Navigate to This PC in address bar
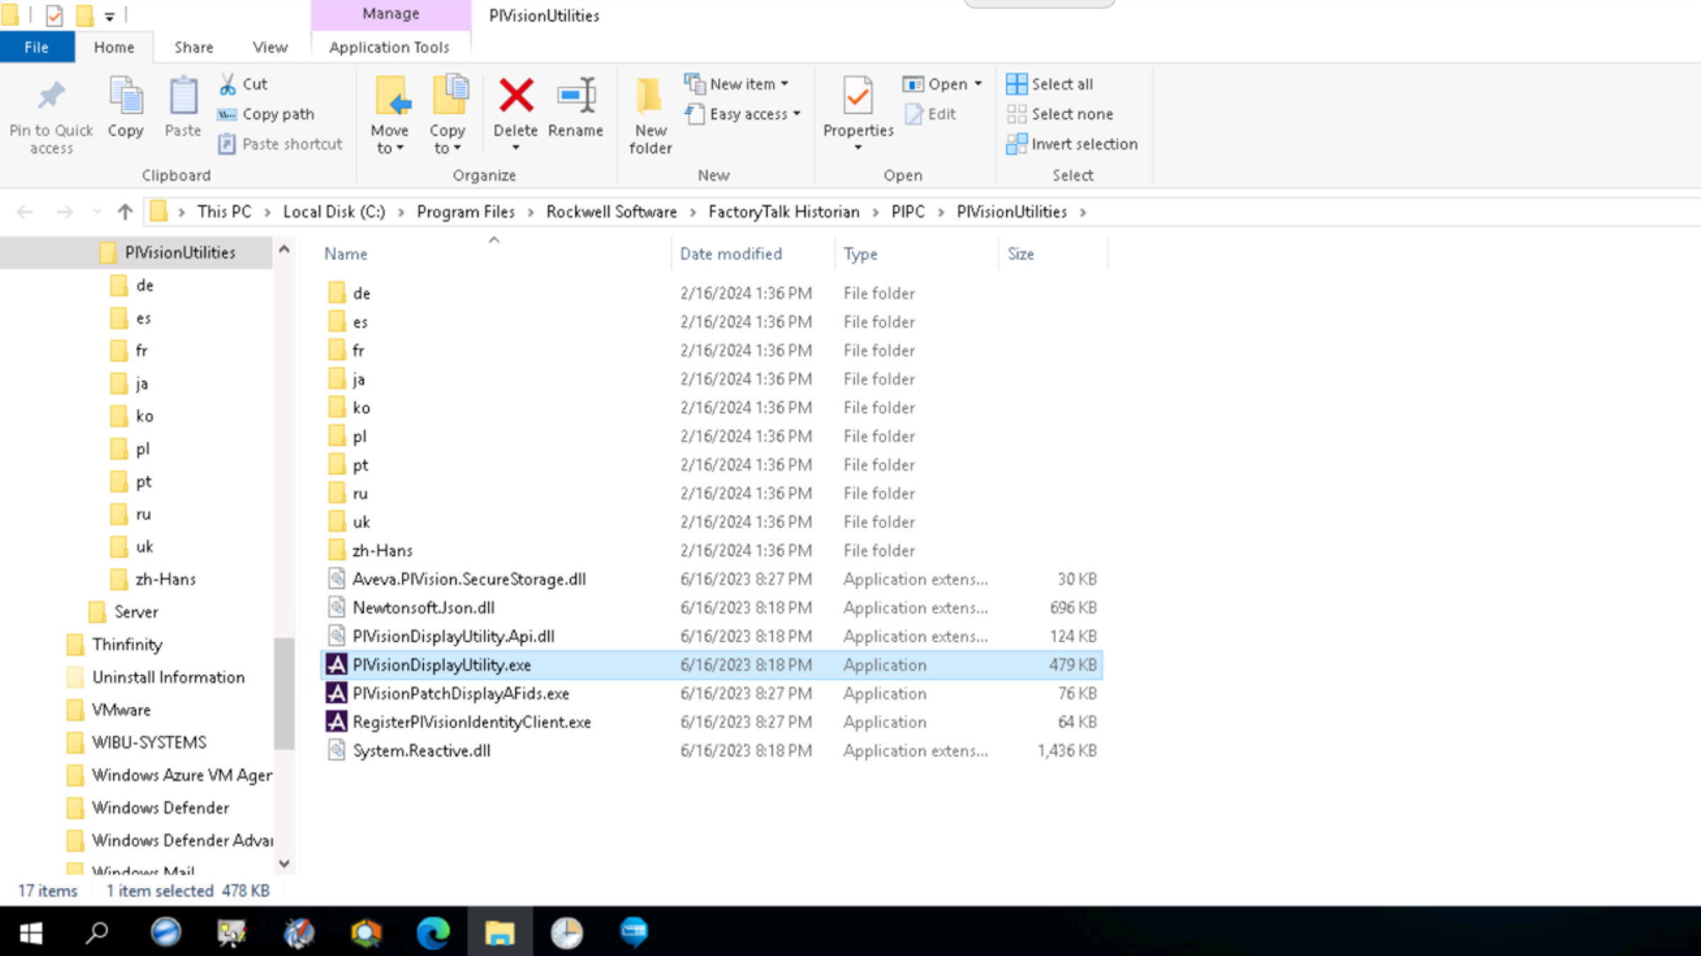Image resolution: width=1701 pixels, height=956 pixels. coord(224,212)
